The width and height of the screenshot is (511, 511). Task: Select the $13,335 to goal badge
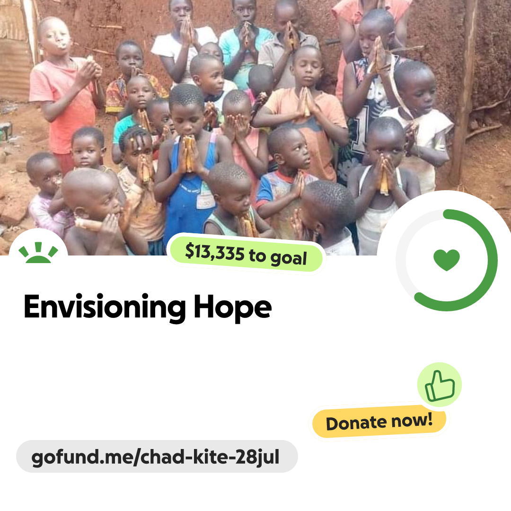(246, 254)
